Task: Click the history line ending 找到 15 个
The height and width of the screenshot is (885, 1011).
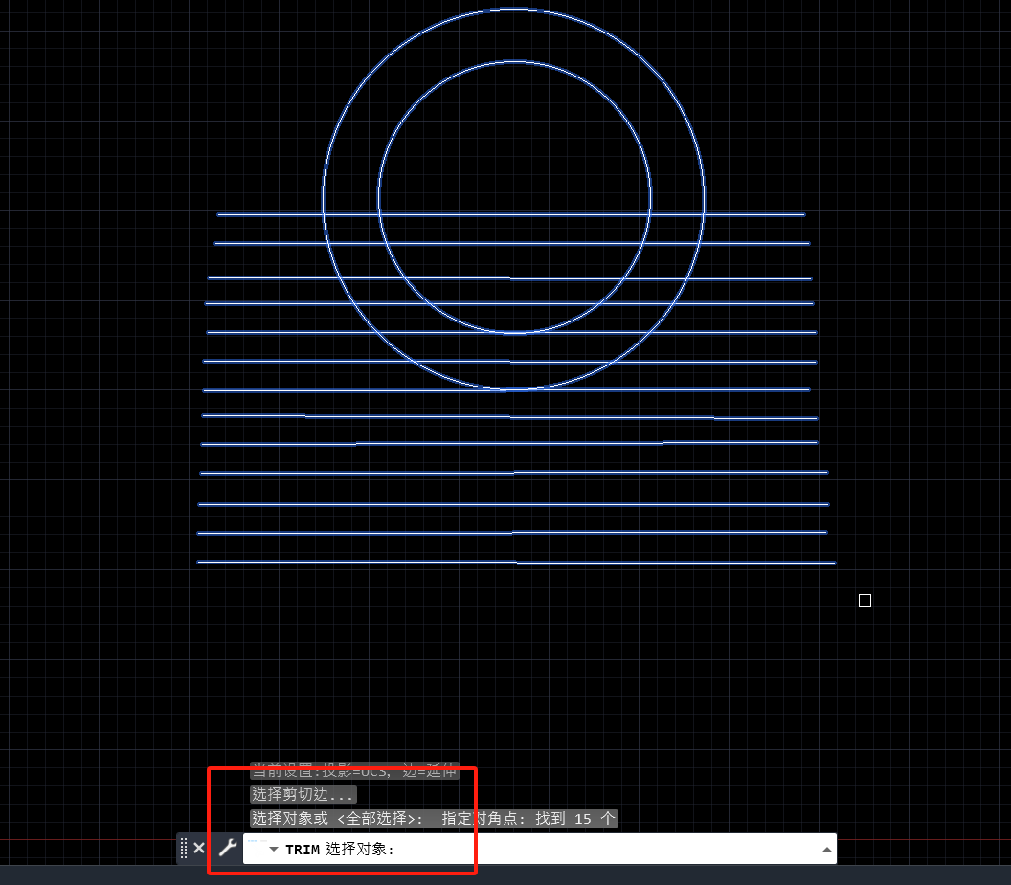Action: click(434, 819)
